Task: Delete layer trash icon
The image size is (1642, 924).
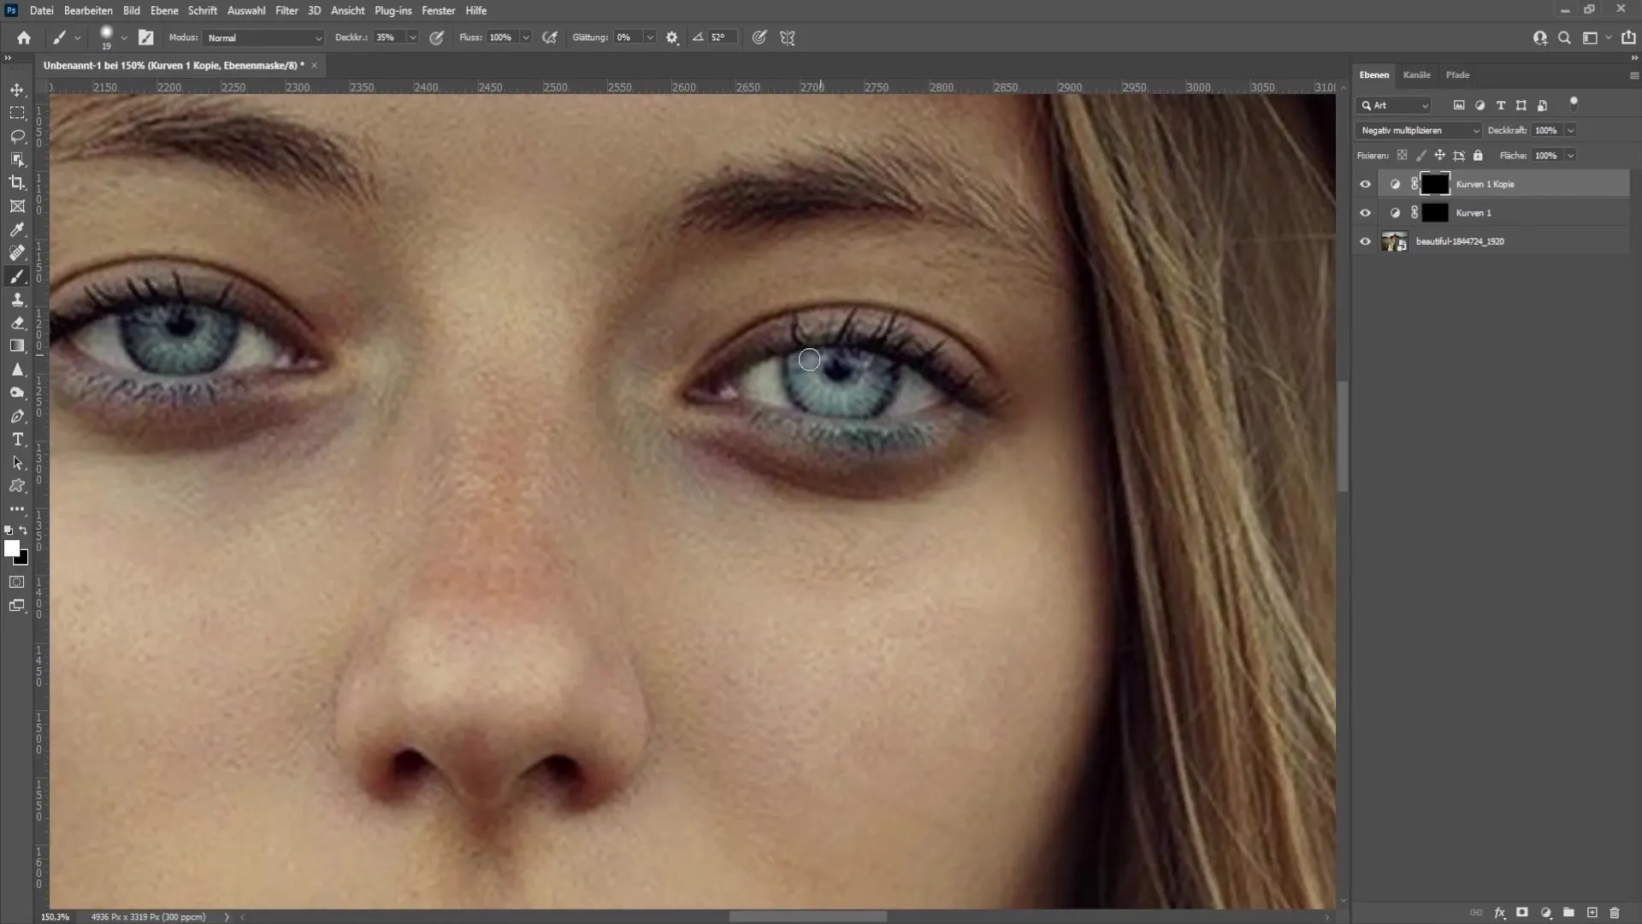Action: tap(1615, 913)
